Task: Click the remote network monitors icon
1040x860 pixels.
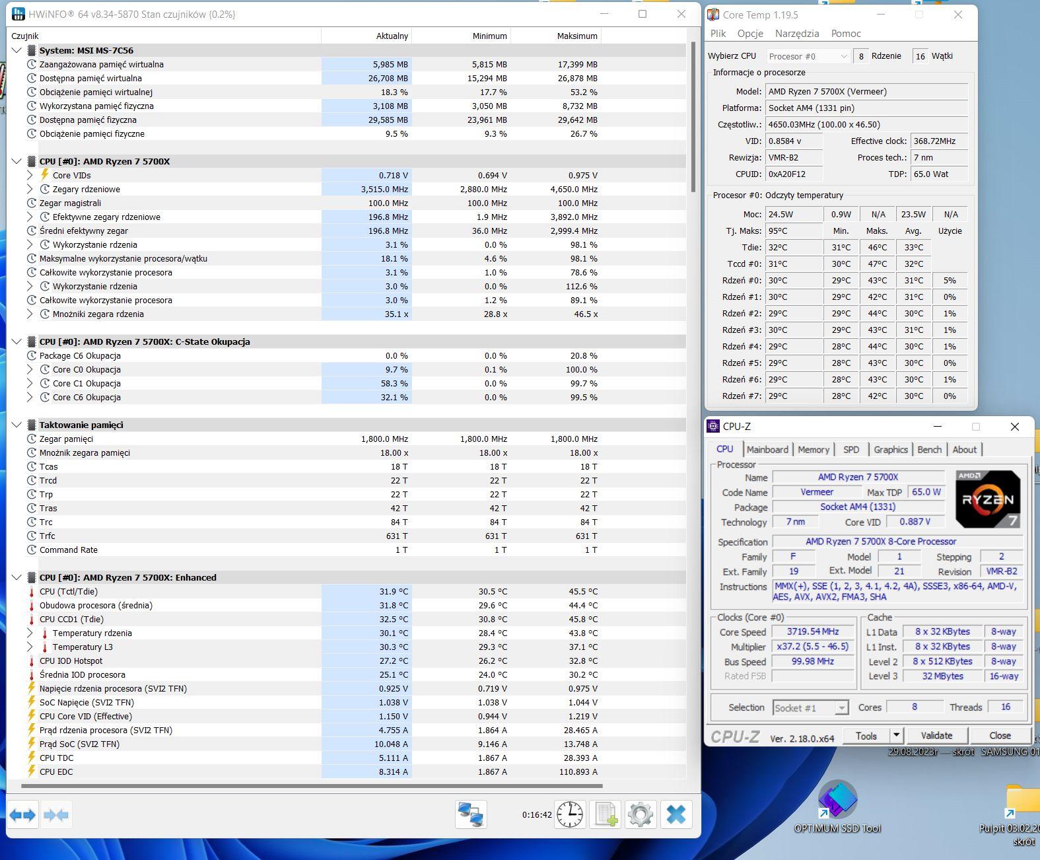Action: click(x=471, y=814)
